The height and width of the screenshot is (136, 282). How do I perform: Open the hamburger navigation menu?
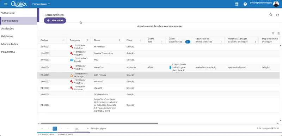click(x=6, y=4)
